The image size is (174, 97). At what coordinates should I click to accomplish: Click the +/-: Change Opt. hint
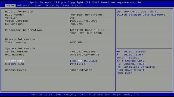tap(130, 61)
